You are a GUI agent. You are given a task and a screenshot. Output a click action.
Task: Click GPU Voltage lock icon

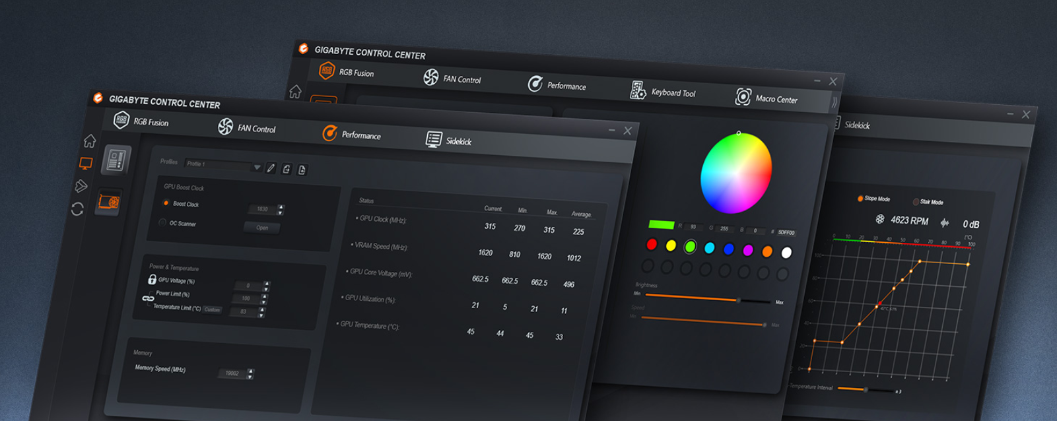(152, 279)
